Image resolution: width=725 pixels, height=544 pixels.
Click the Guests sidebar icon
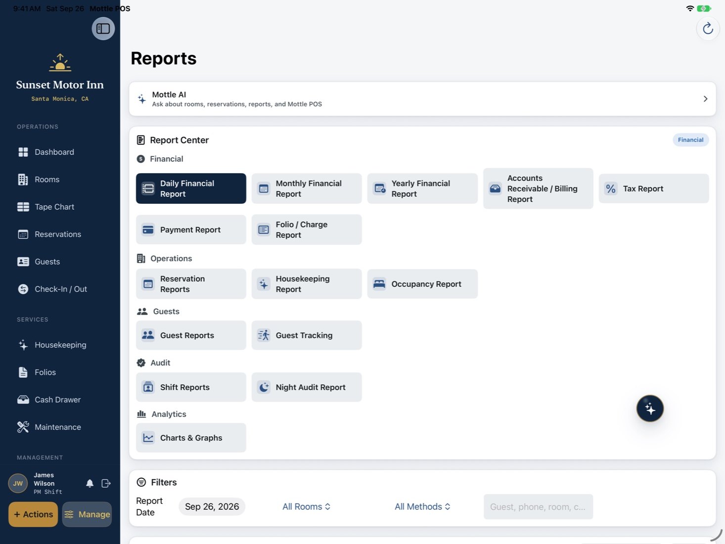[23, 262]
